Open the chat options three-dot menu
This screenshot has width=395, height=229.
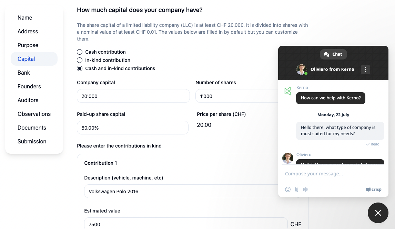tap(365, 69)
